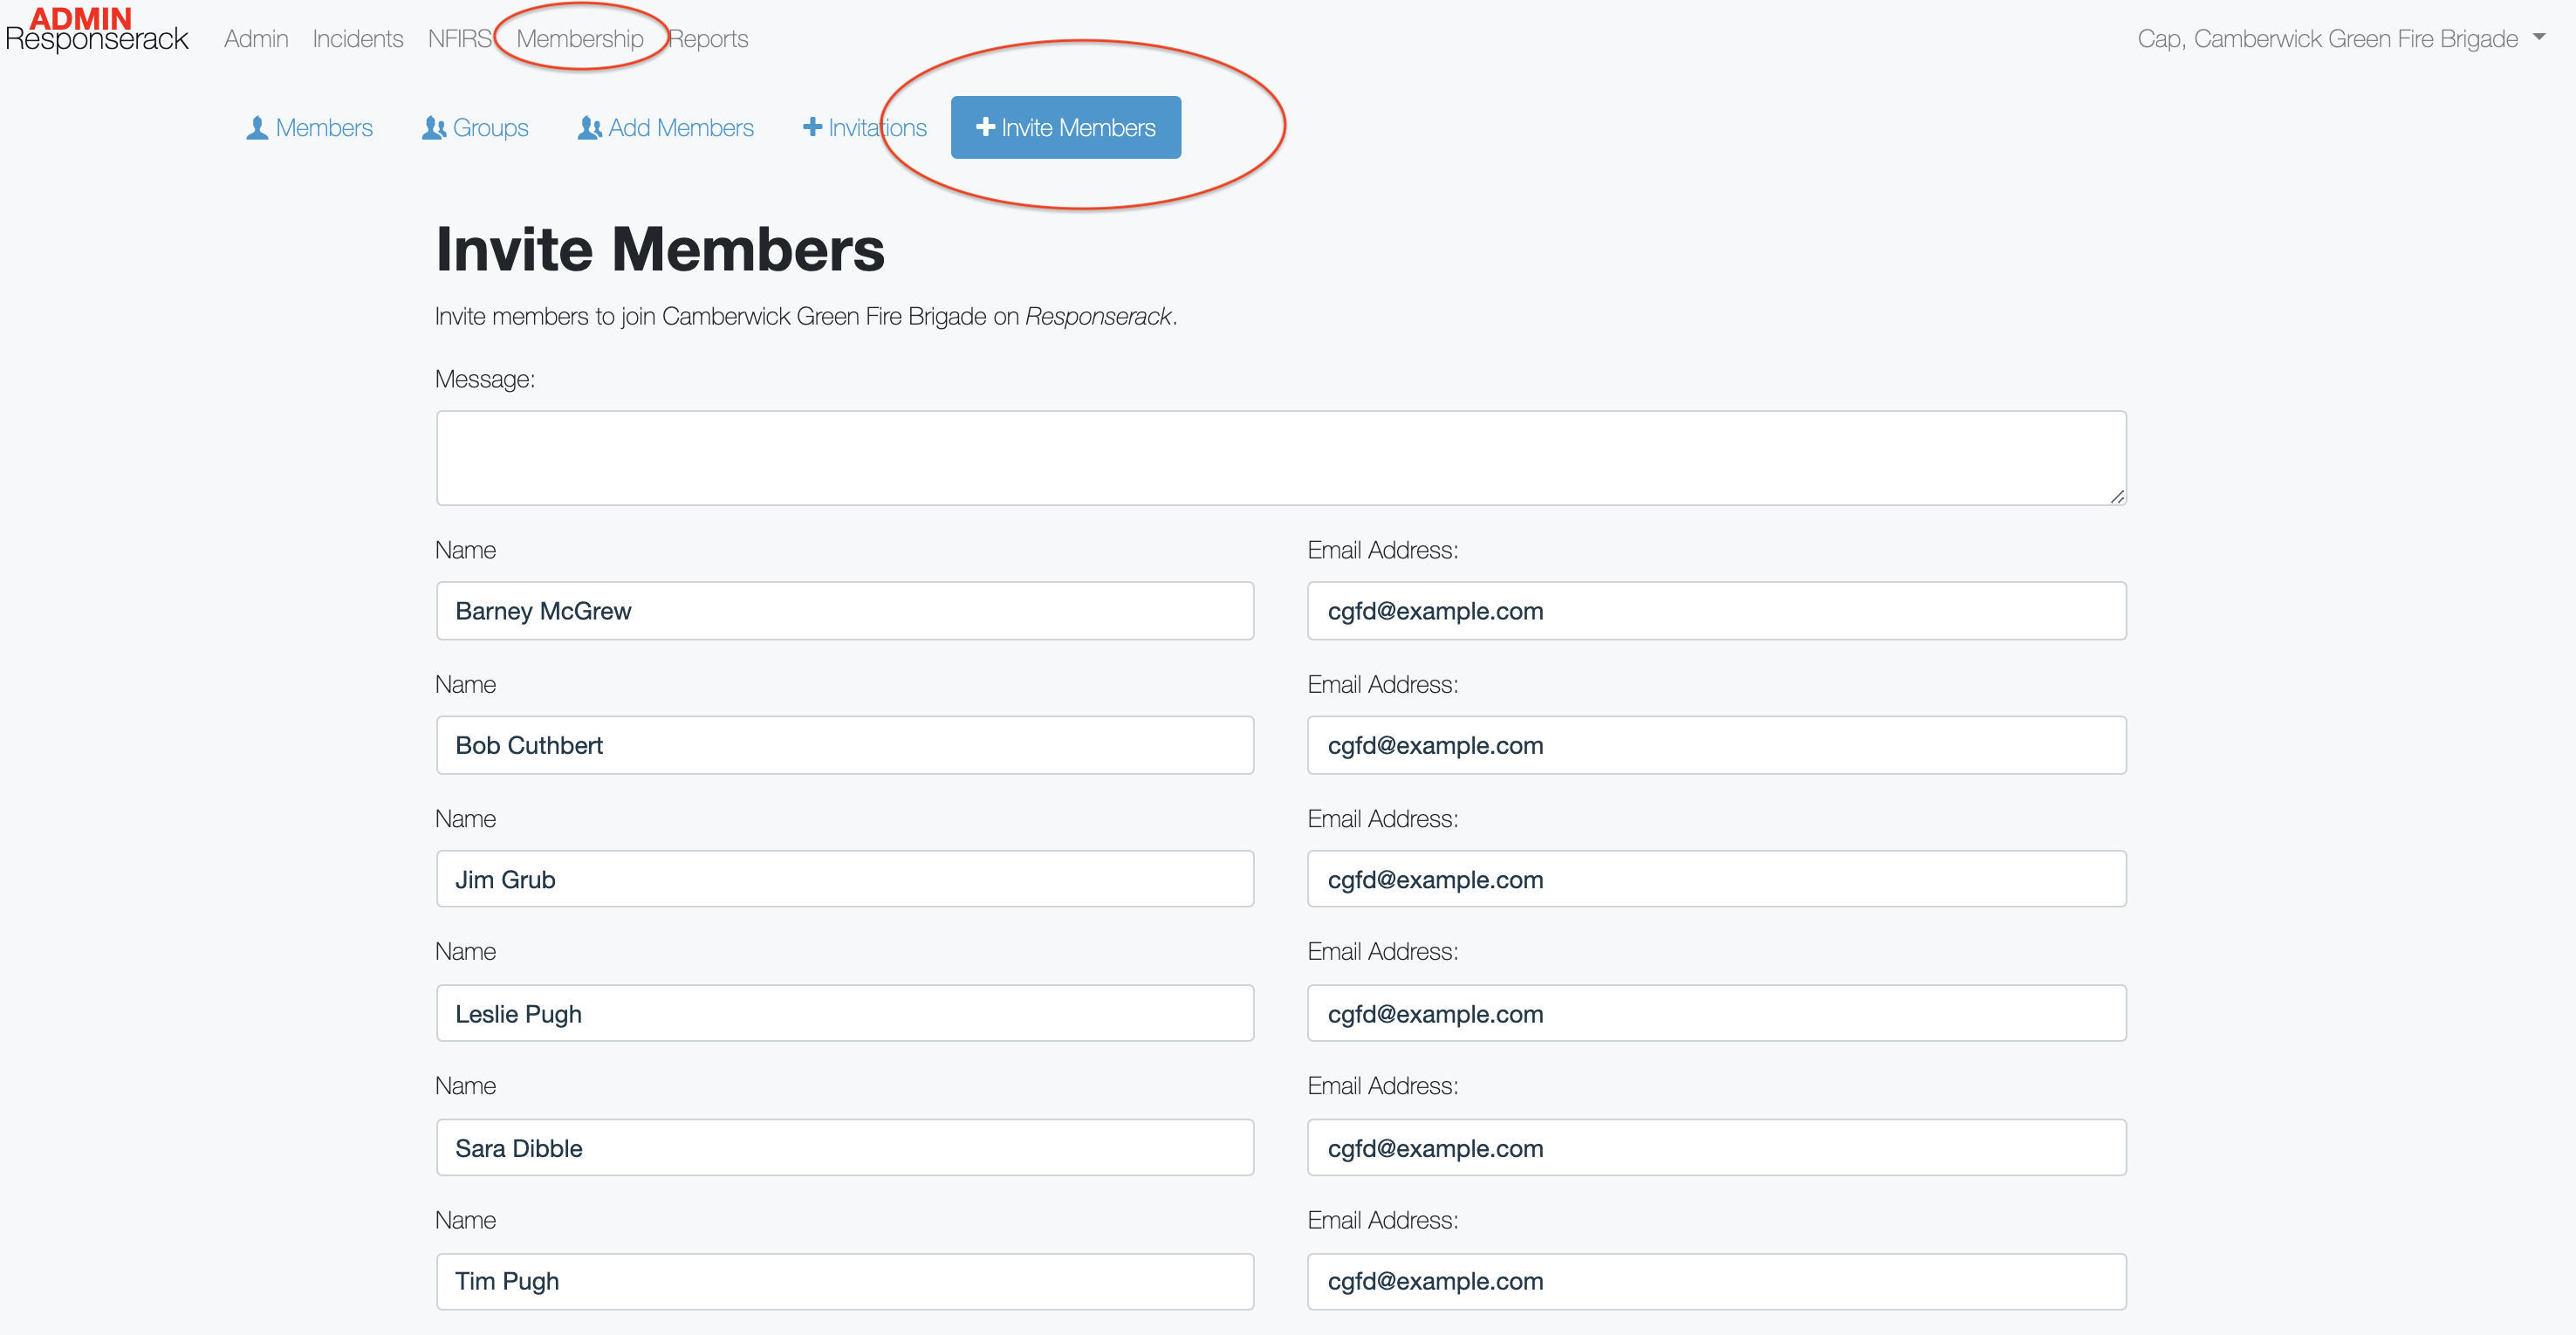Click the Leslie Pugh name field

point(844,1013)
